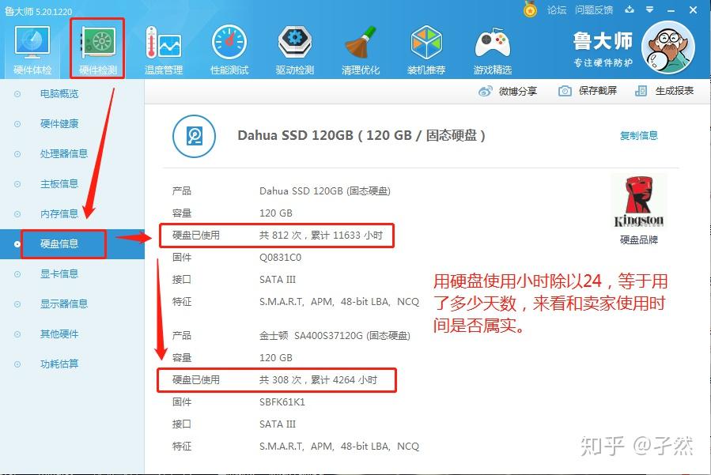The image size is (711, 475).
Task: Select 硬件健康 in sidebar
Action: point(59,124)
